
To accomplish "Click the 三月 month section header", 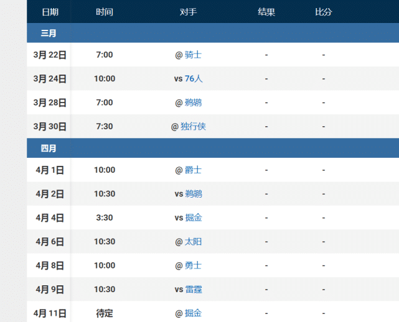I will point(49,33).
